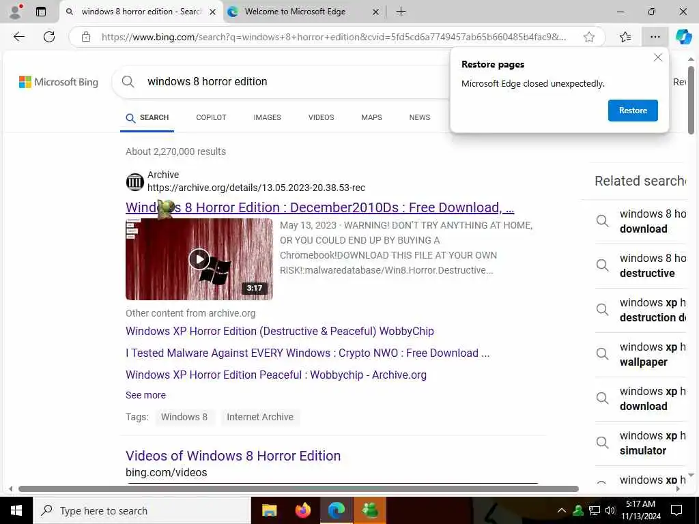Click the horizontal page scrollbar
The height and width of the screenshot is (524, 699).
click(298, 489)
